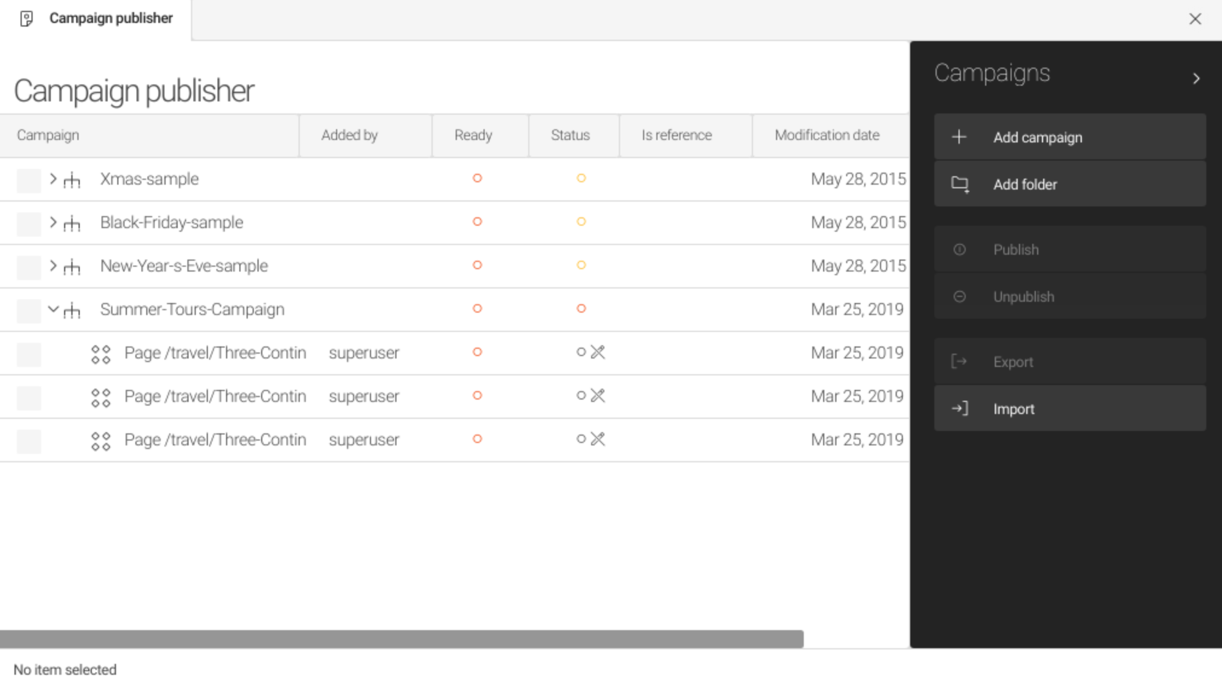The image size is (1222, 682).
Task: Click the Add campaign button
Action: [x=1070, y=137]
